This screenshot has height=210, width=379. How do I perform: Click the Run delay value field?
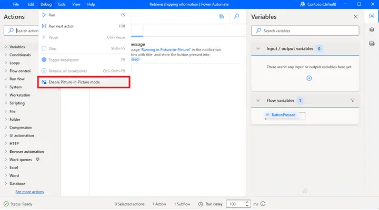click(x=236, y=204)
